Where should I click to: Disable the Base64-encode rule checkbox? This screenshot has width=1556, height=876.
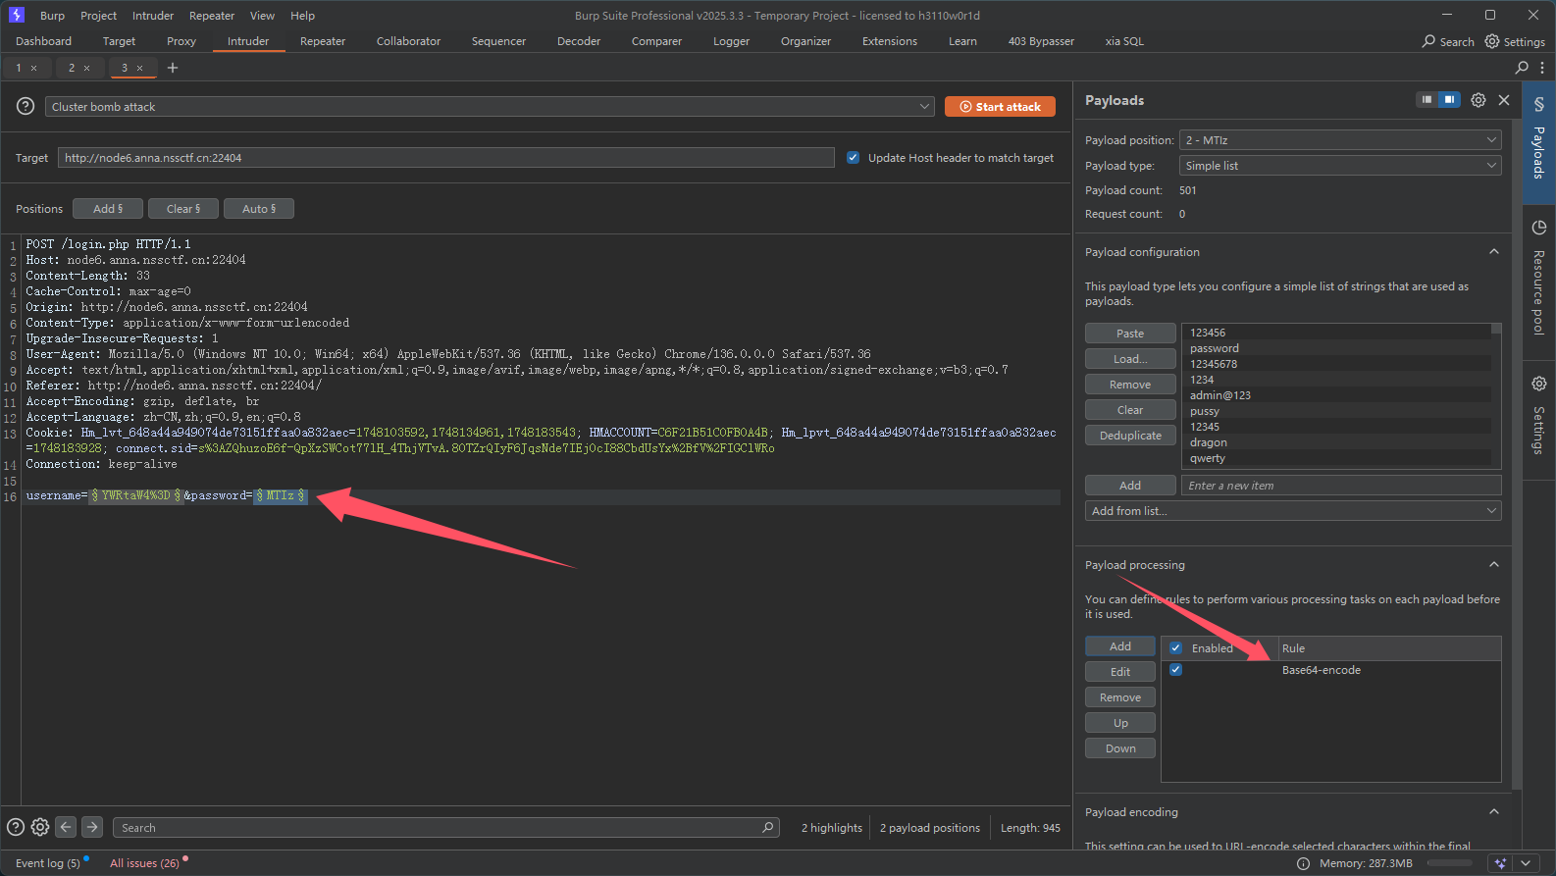click(1175, 670)
